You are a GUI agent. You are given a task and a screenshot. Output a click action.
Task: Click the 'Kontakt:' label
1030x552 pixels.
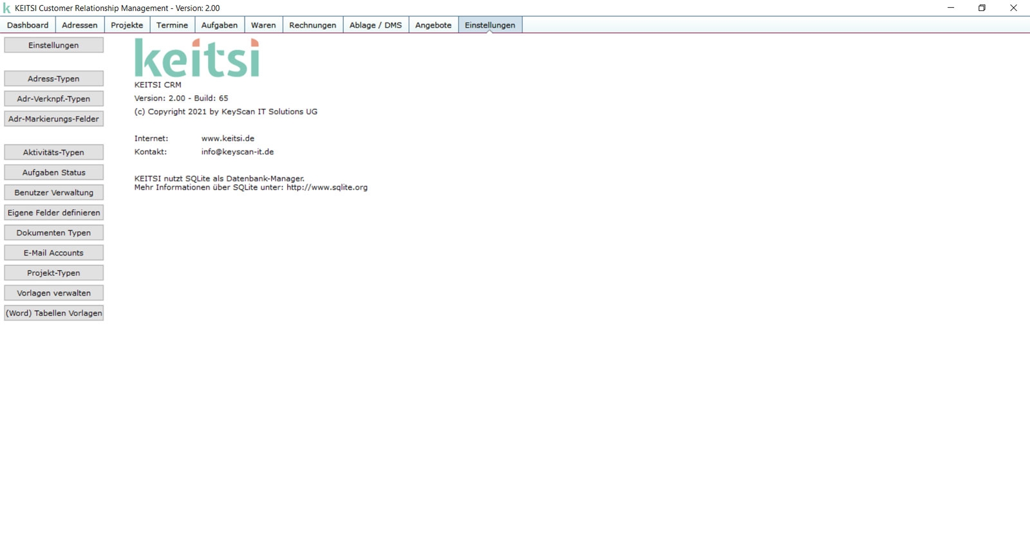pyautogui.click(x=151, y=152)
